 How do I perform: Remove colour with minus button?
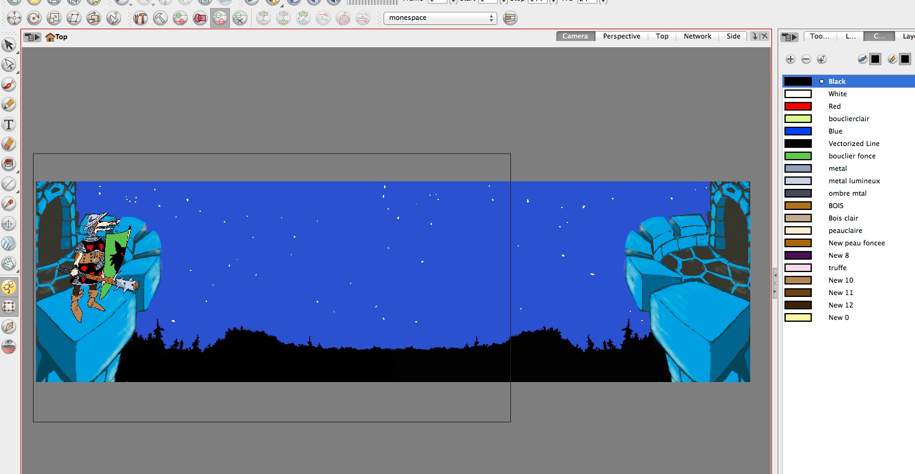[x=806, y=59]
